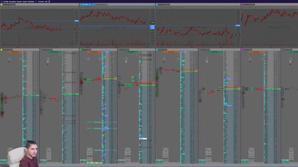Click round center icon in order book right of cyan-linked
The image size is (298, 167).
(222, 54)
